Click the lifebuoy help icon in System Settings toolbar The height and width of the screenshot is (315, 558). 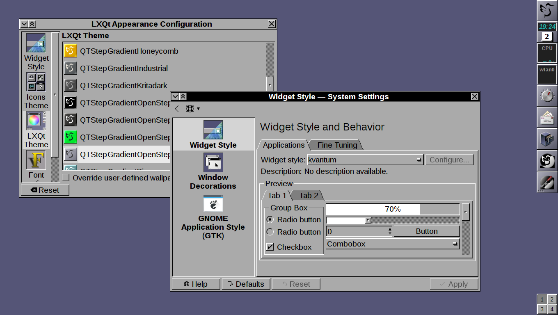190,109
